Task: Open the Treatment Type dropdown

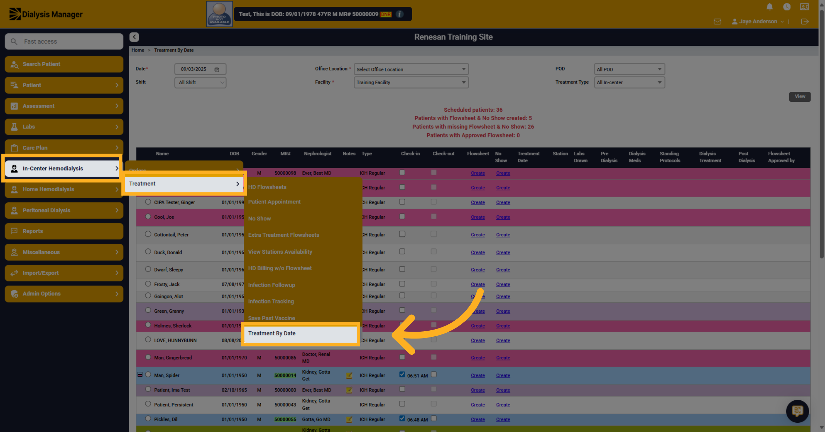Action: click(x=629, y=82)
